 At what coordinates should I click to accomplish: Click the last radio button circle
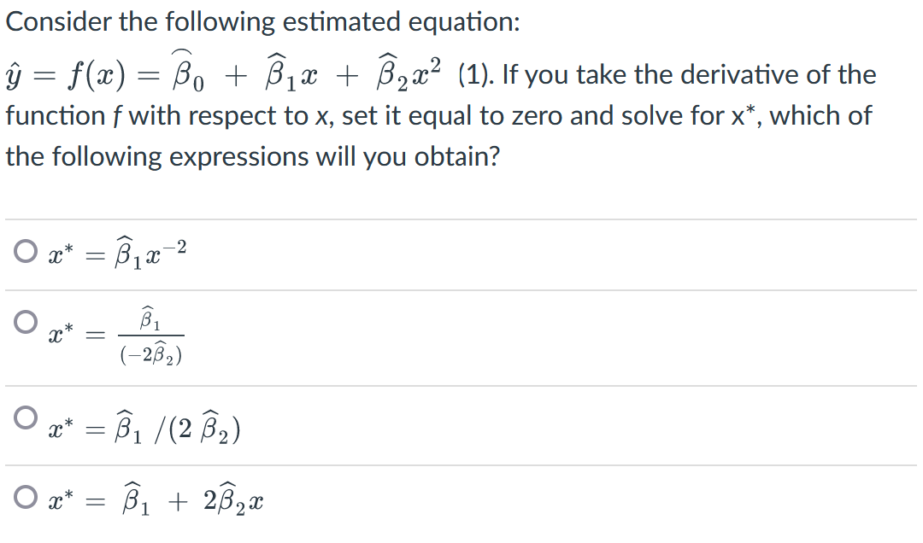(x=24, y=498)
